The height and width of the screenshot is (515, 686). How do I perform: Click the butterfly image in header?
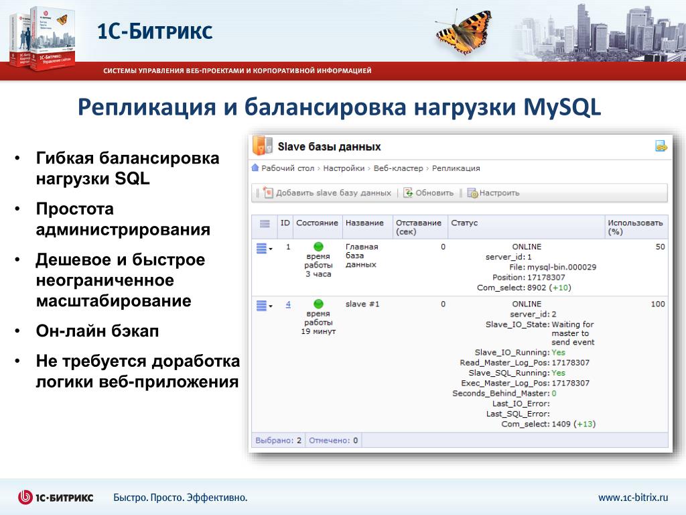[x=464, y=32]
